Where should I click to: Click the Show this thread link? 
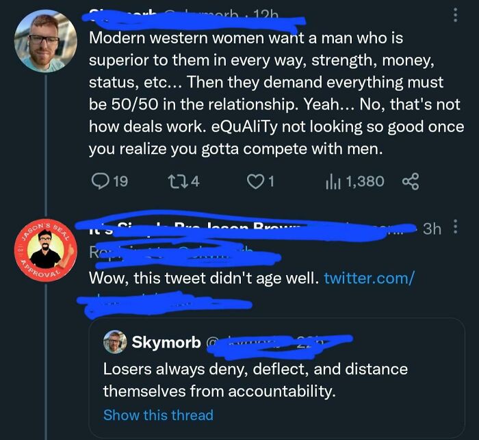click(x=158, y=415)
